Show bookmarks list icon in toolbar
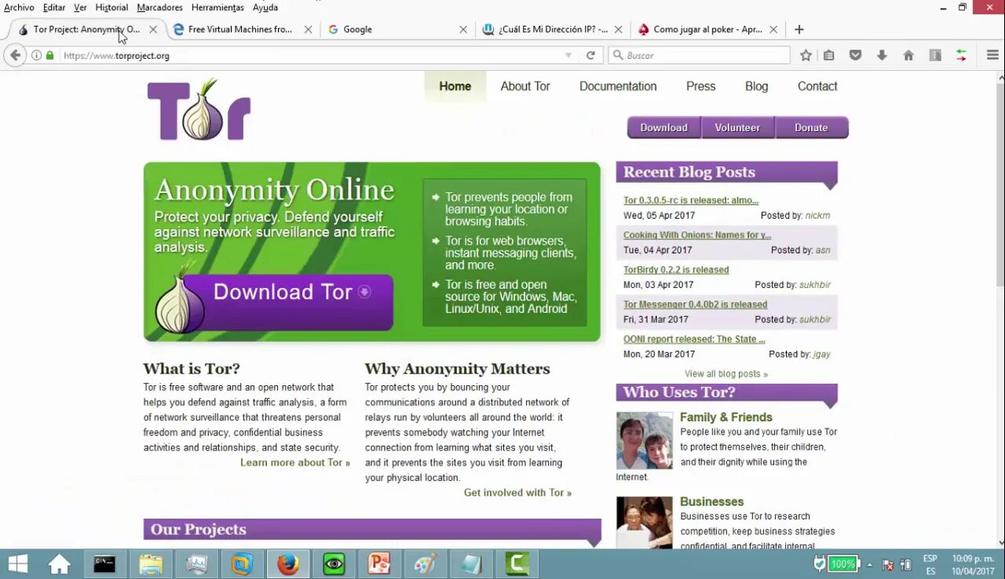Viewport: 1005px width, 579px height. 829,56
